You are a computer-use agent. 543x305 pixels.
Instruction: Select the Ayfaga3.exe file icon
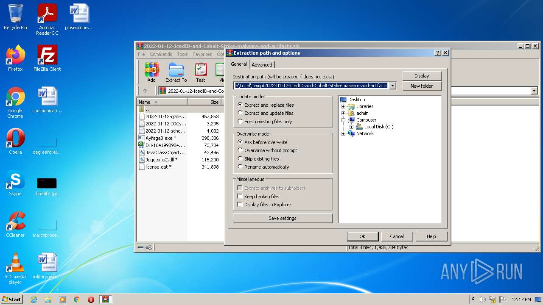click(x=142, y=138)
